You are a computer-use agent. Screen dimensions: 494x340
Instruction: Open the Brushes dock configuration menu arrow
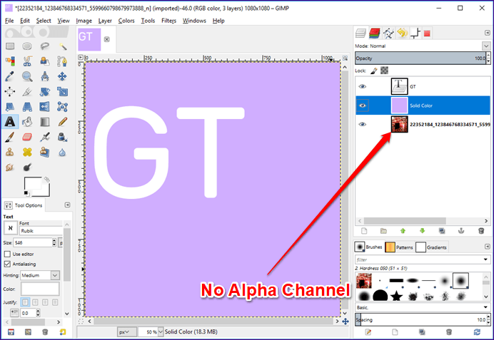tap(487, 247)
